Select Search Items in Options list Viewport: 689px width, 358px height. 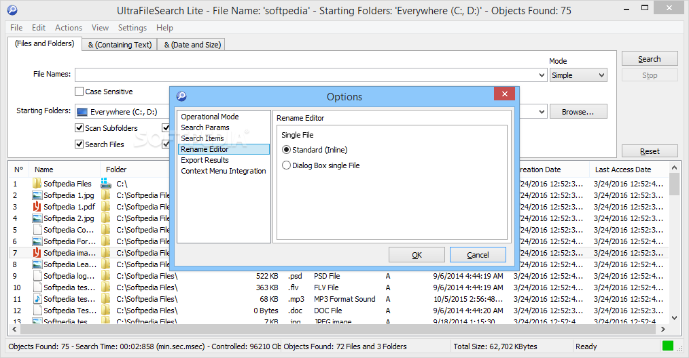pos(202,138)
